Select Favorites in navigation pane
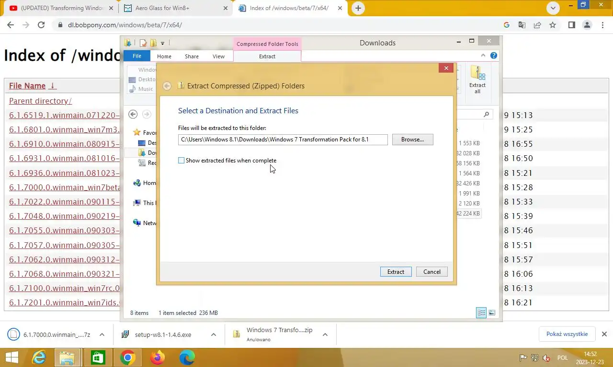 145,132
